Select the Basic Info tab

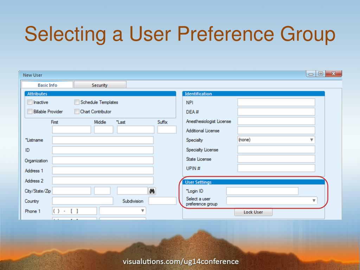(47, 85)
